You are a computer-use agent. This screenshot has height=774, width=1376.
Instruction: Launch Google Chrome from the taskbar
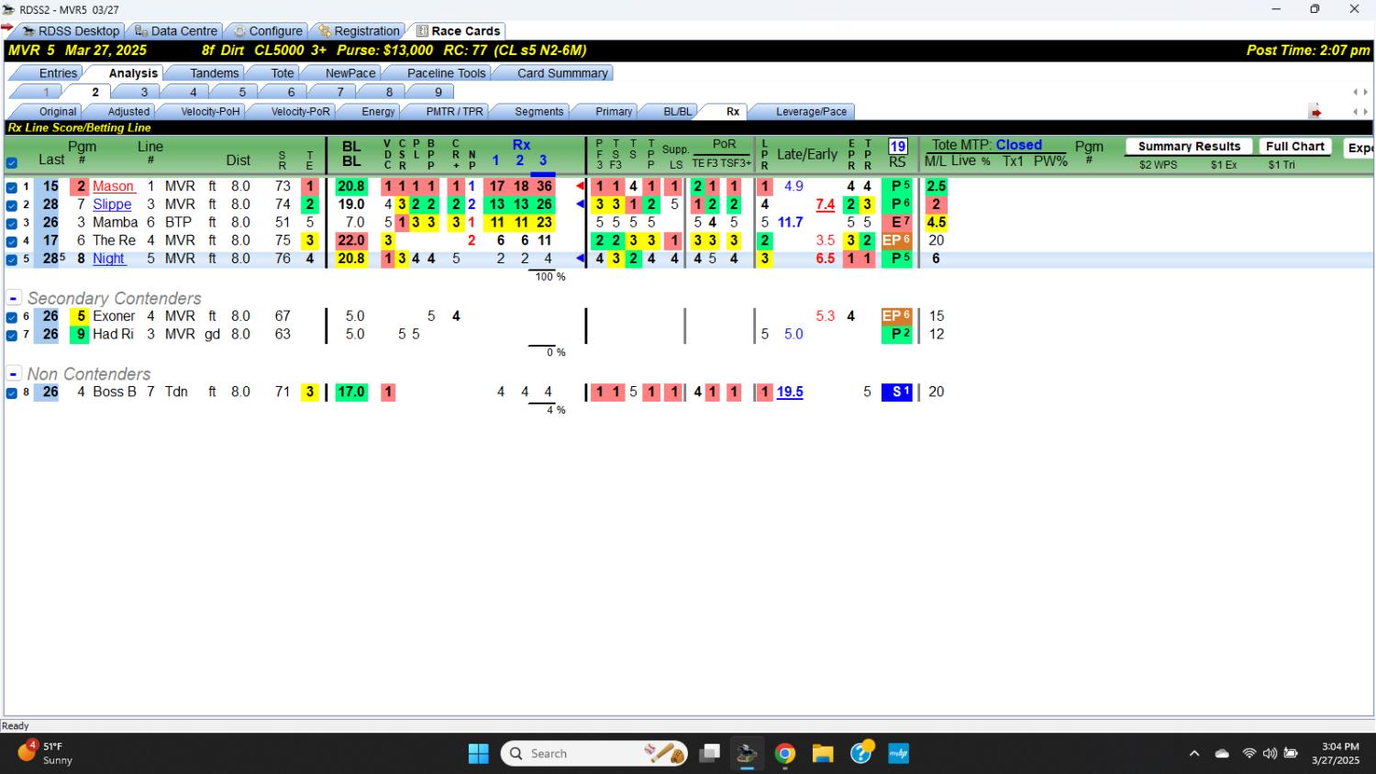point(785,754)
